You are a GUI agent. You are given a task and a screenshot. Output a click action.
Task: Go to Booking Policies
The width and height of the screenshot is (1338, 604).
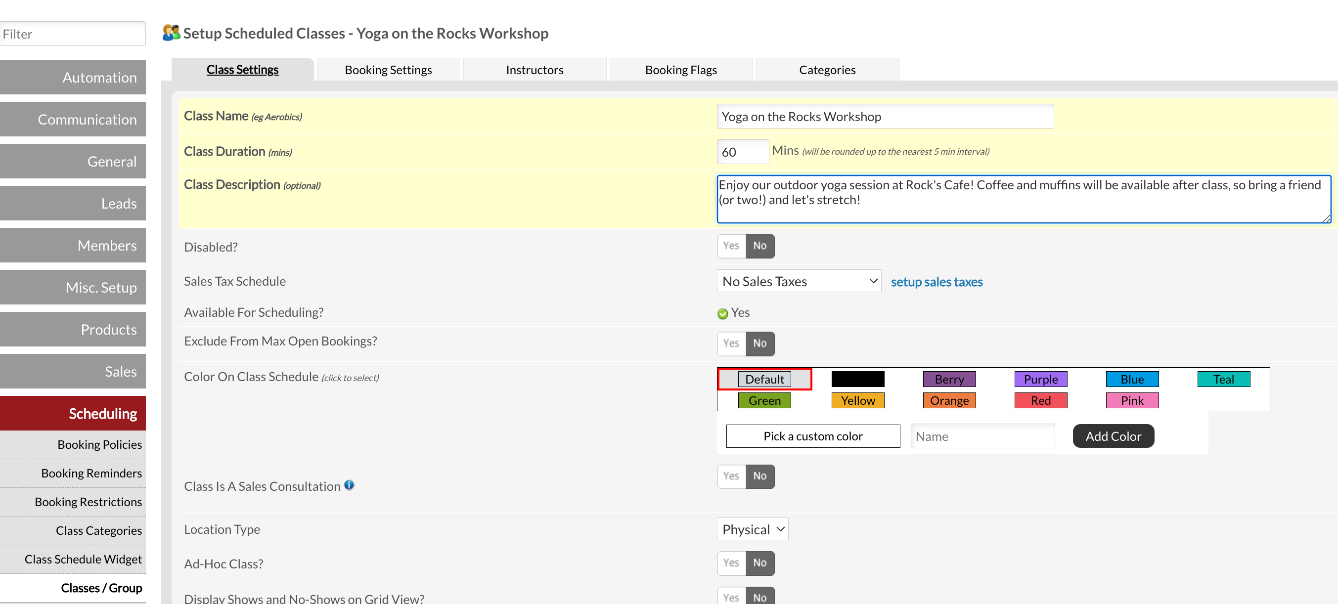pyautogui.click(x=73, y=444)
